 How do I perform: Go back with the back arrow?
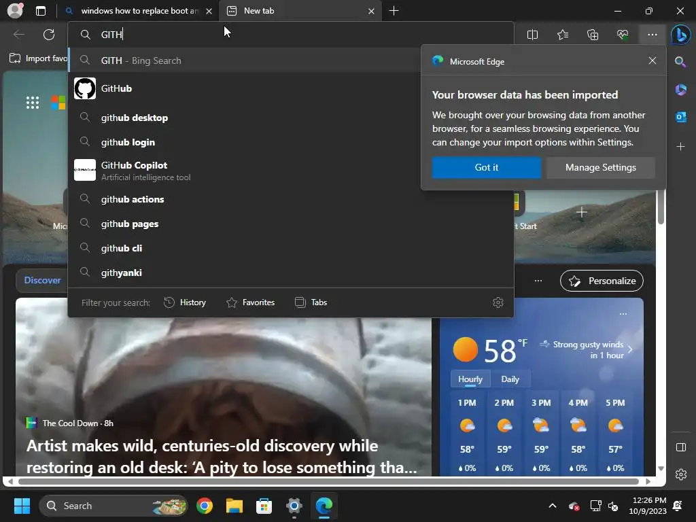point(18,35)
